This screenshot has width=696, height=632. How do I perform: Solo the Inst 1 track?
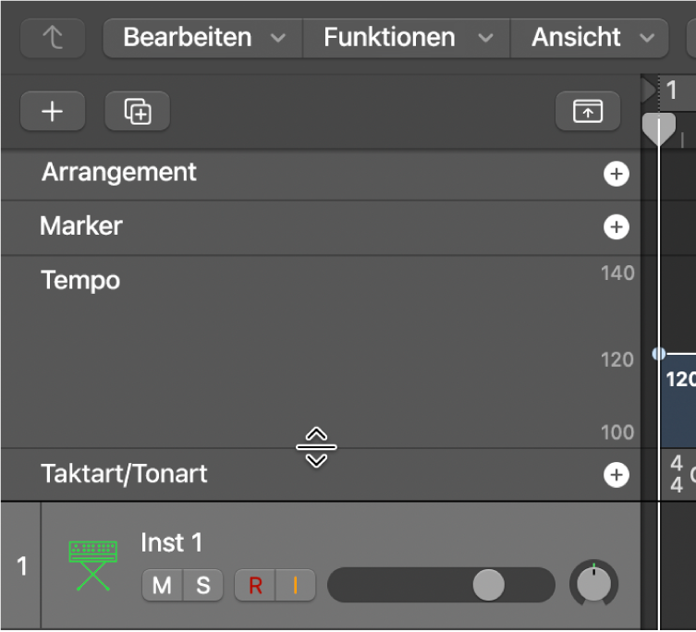(203, 585)
